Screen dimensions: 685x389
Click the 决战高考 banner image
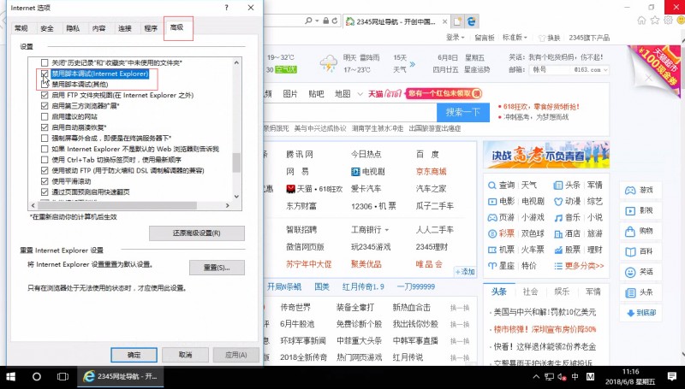pos(546,155)
